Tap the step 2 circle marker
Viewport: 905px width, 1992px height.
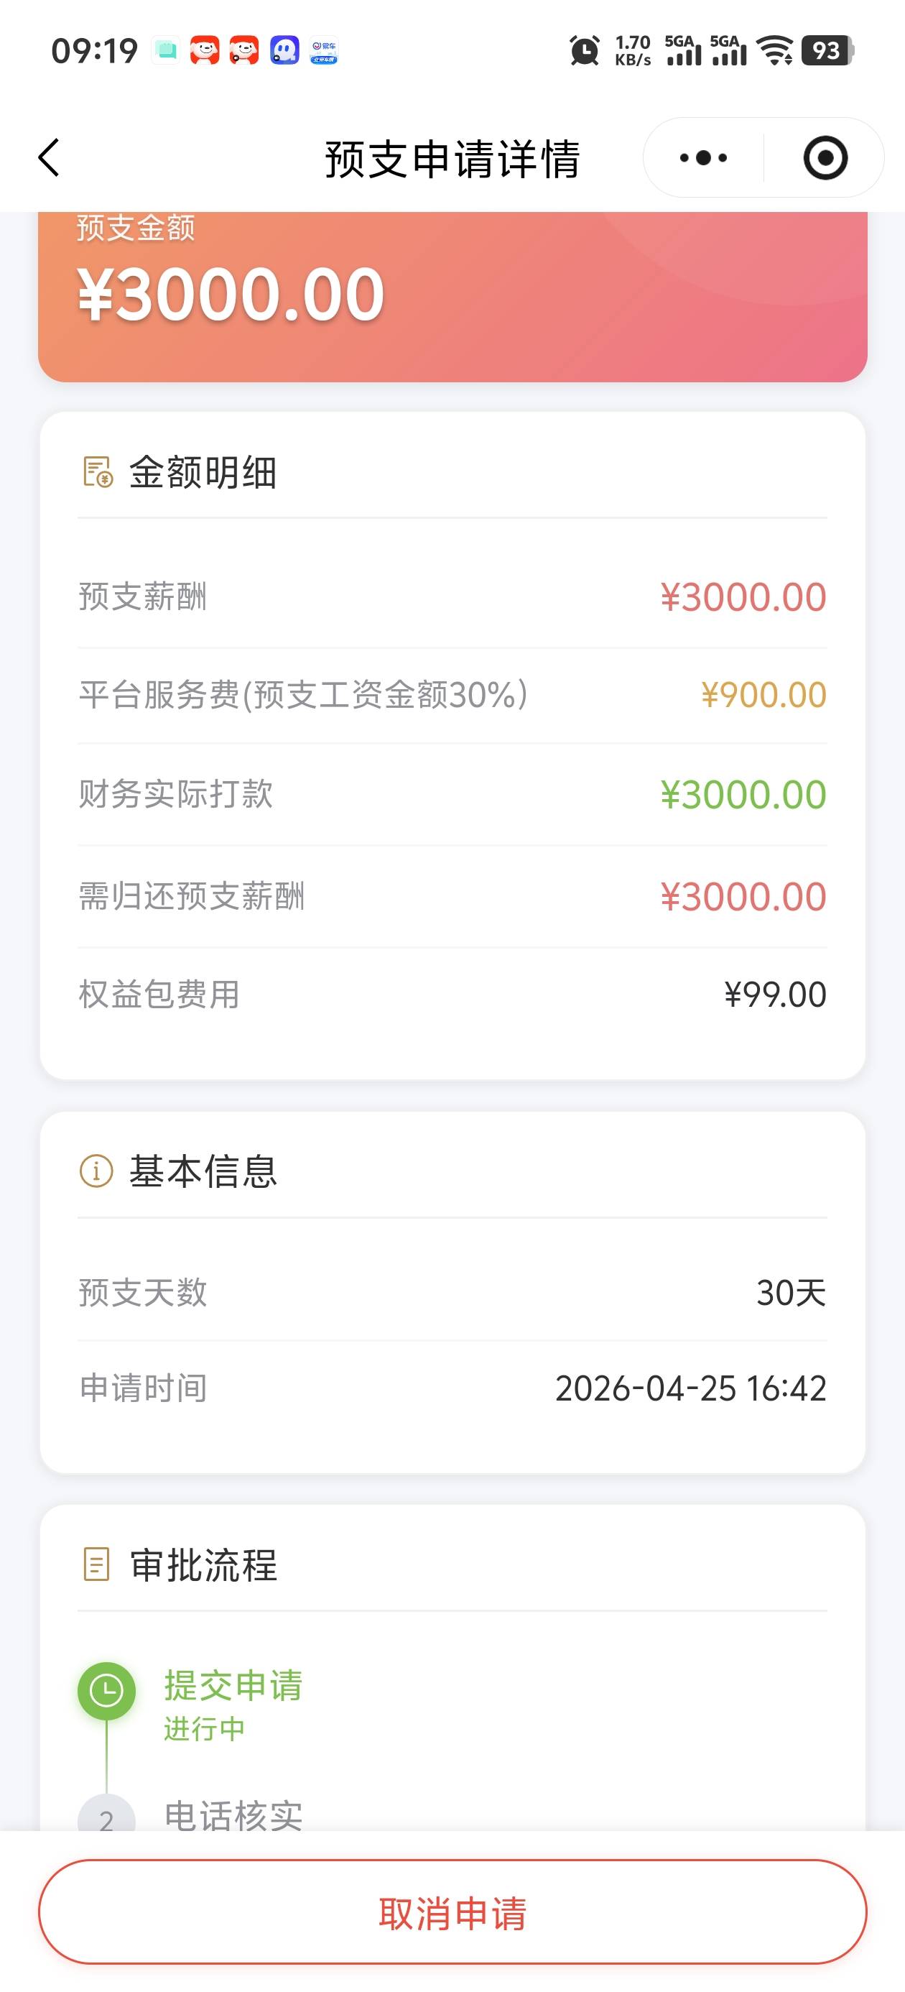[x=106, y=1817]
